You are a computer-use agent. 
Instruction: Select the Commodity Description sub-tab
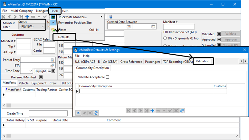point(92,68)
